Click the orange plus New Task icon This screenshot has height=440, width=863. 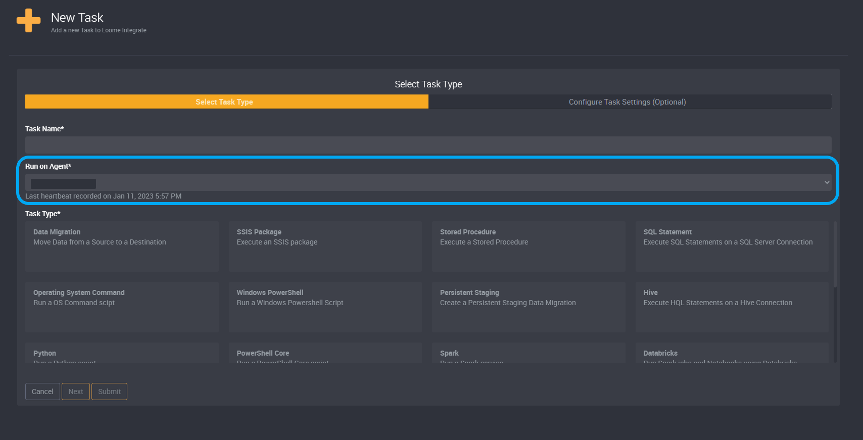click(28, 21)
